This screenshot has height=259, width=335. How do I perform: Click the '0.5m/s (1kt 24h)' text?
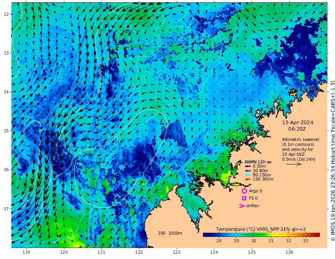(x=298, y=159)
